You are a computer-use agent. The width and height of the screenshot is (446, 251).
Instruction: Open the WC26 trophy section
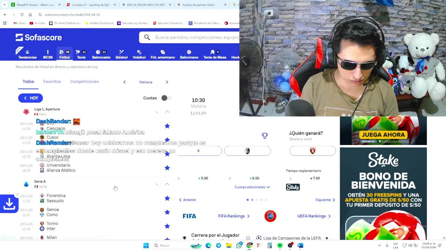tap(48, 54)
